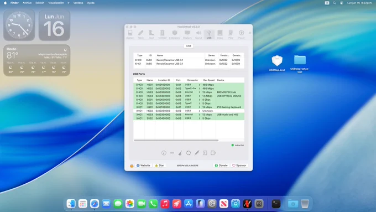Screen dimensions: 376x212
Task: Open the Patch section in Hackintool toolbar
Action: click(141, 34)
